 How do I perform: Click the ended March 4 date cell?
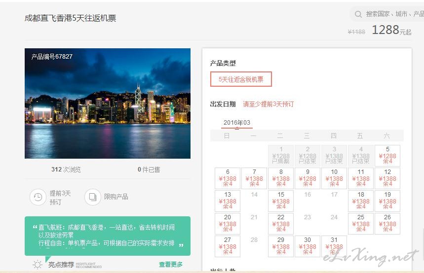click(x=361, y=156)
